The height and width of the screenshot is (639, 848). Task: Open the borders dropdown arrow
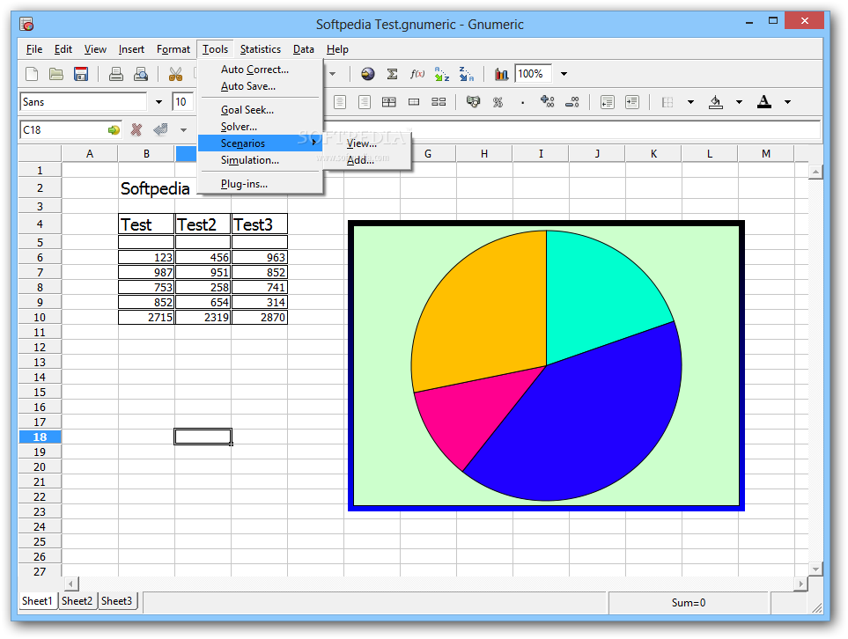pyautogui.click(x=690, y=102)
